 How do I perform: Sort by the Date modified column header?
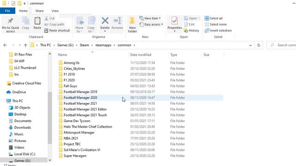148,55
